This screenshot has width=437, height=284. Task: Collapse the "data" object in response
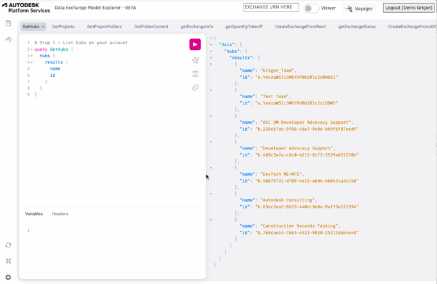coord(211,45)
